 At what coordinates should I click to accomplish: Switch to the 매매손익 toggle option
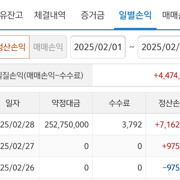tap(48, 47)
